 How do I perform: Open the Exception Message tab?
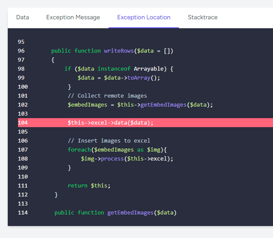pos(73,18)
